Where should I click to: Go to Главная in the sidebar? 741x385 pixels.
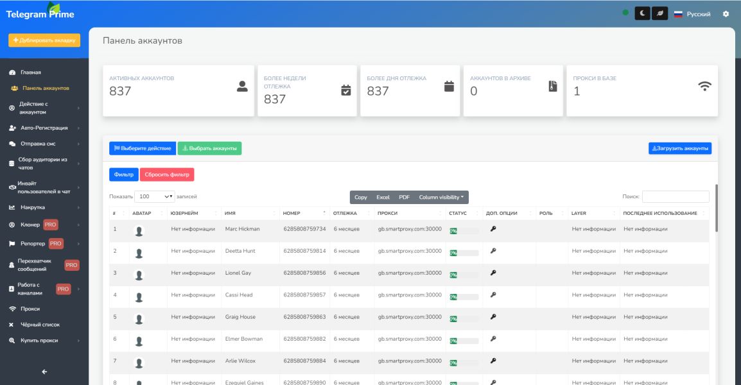(x=30, y=73)
